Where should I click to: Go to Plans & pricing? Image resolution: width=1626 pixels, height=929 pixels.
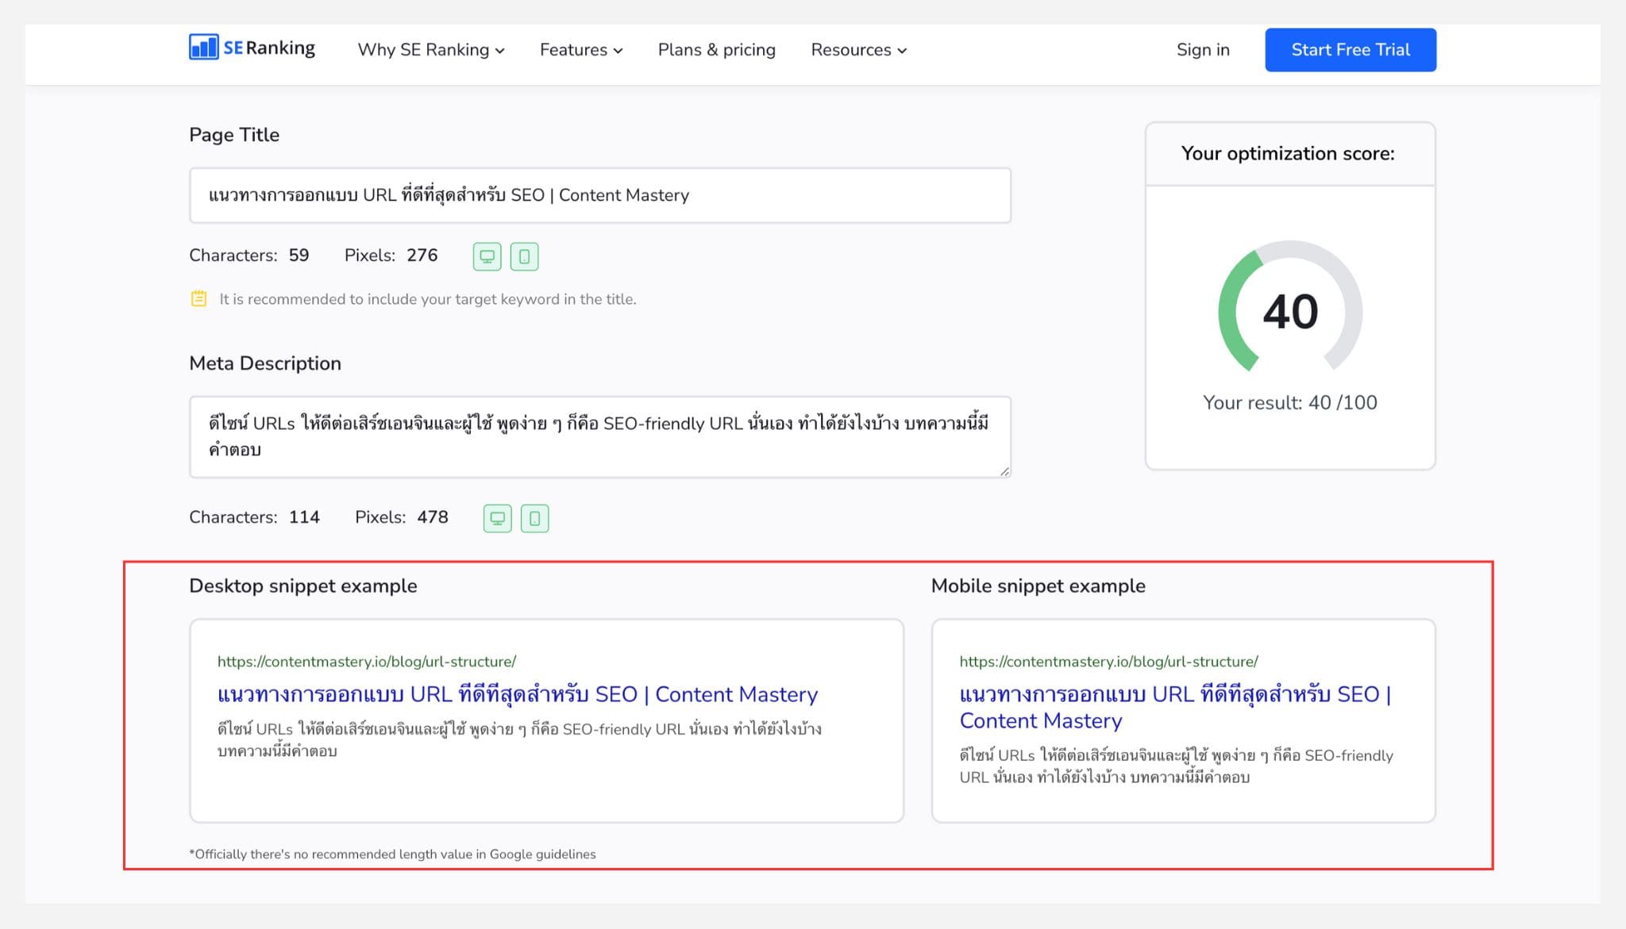717,50
